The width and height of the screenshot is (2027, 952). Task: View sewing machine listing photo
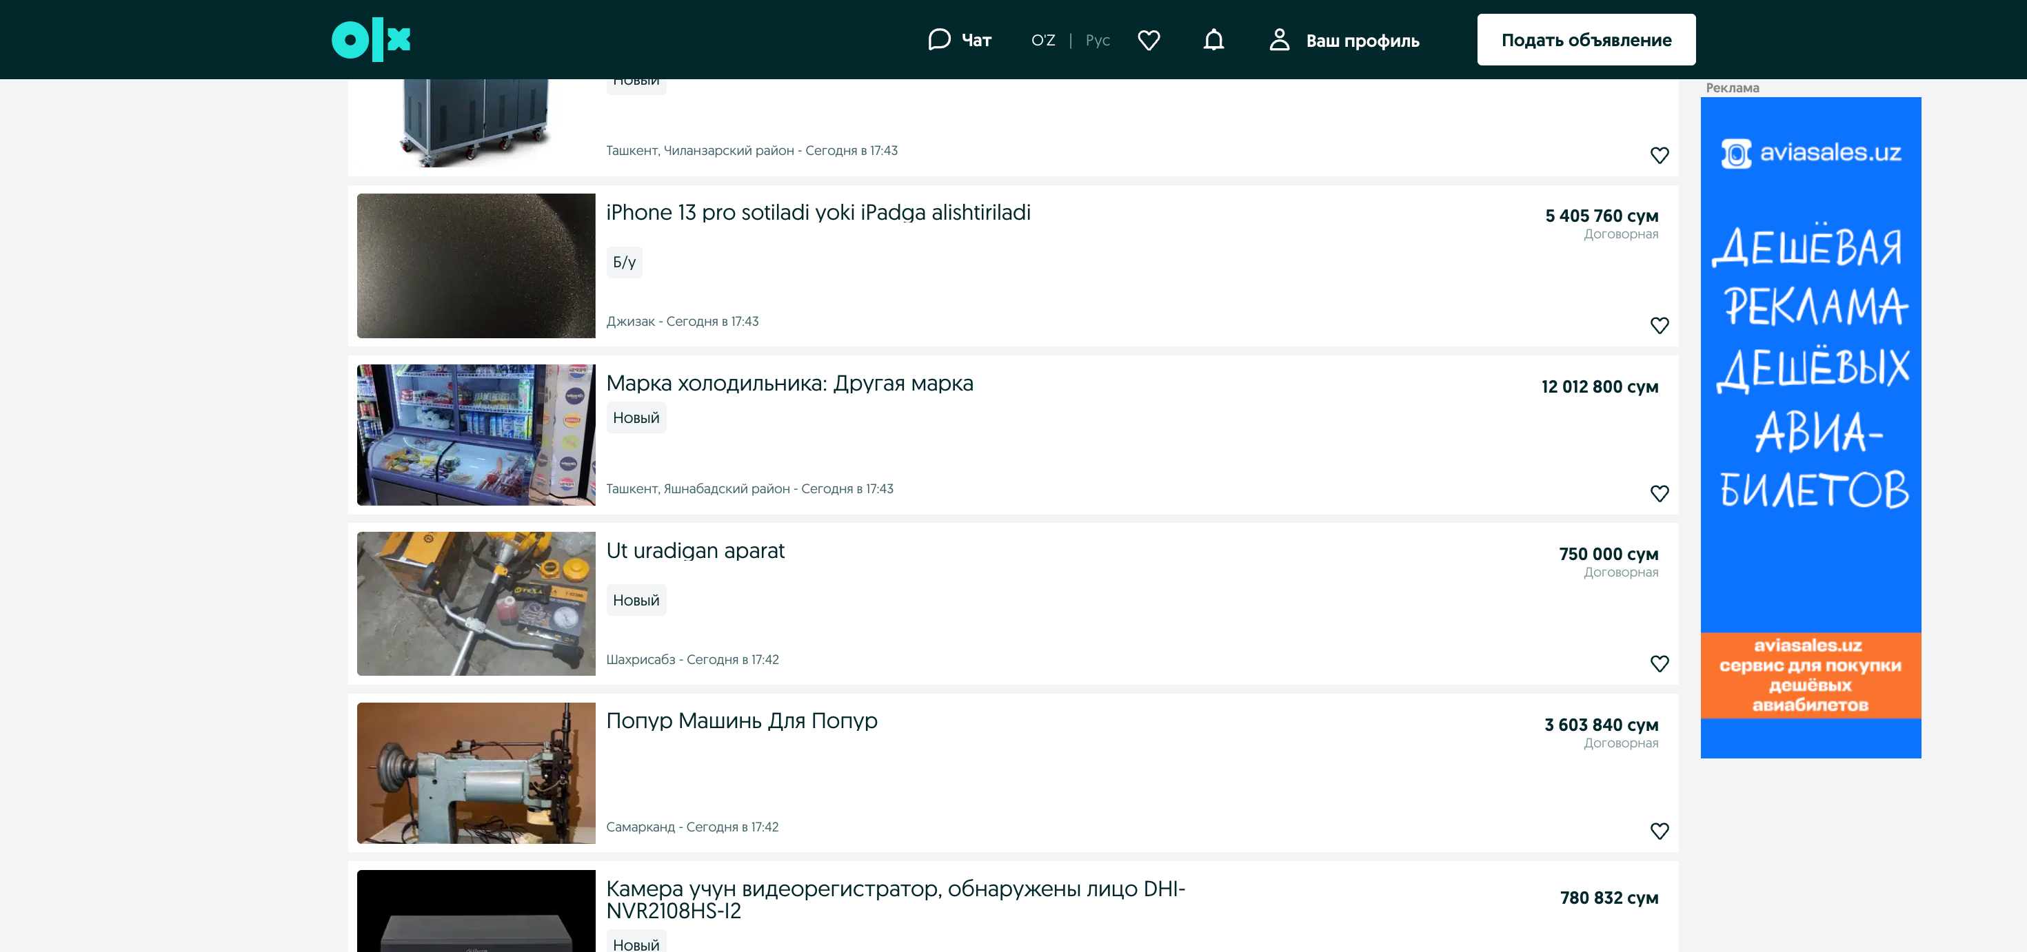click(x=476, y=773)
